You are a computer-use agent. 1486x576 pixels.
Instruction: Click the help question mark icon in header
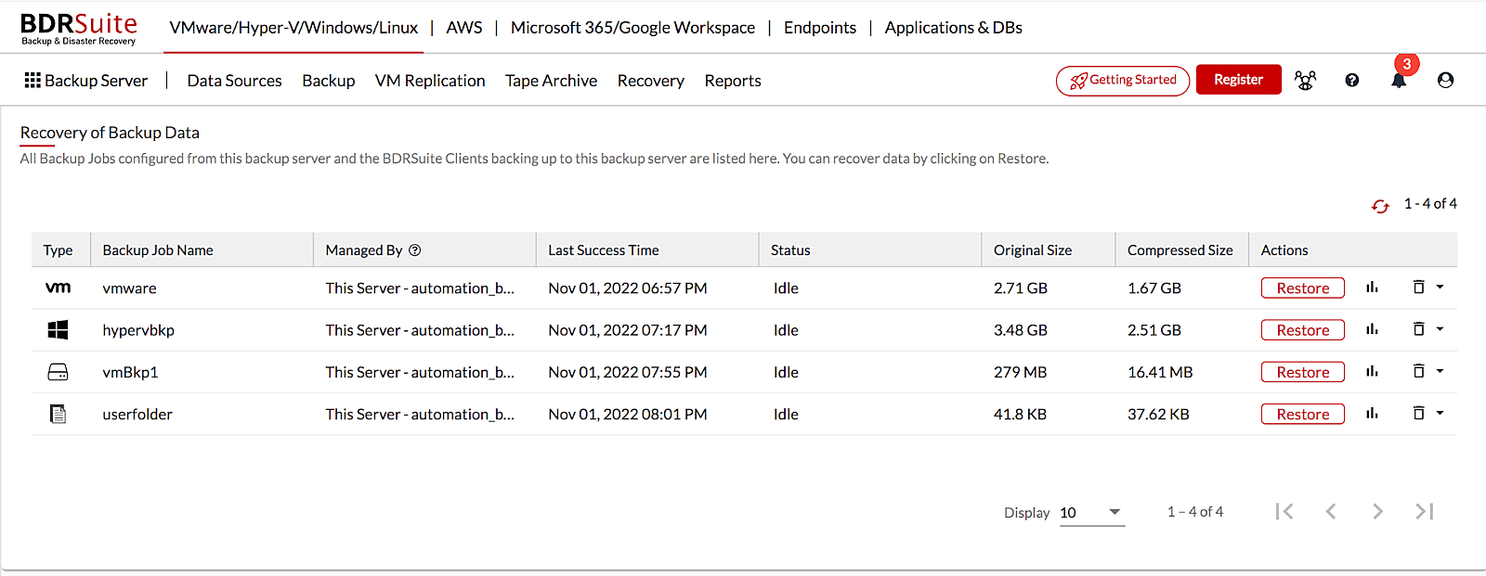coord(1352,81)
